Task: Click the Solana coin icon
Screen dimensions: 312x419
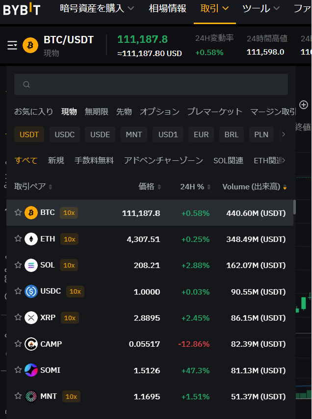Action: tap(31, 265)
